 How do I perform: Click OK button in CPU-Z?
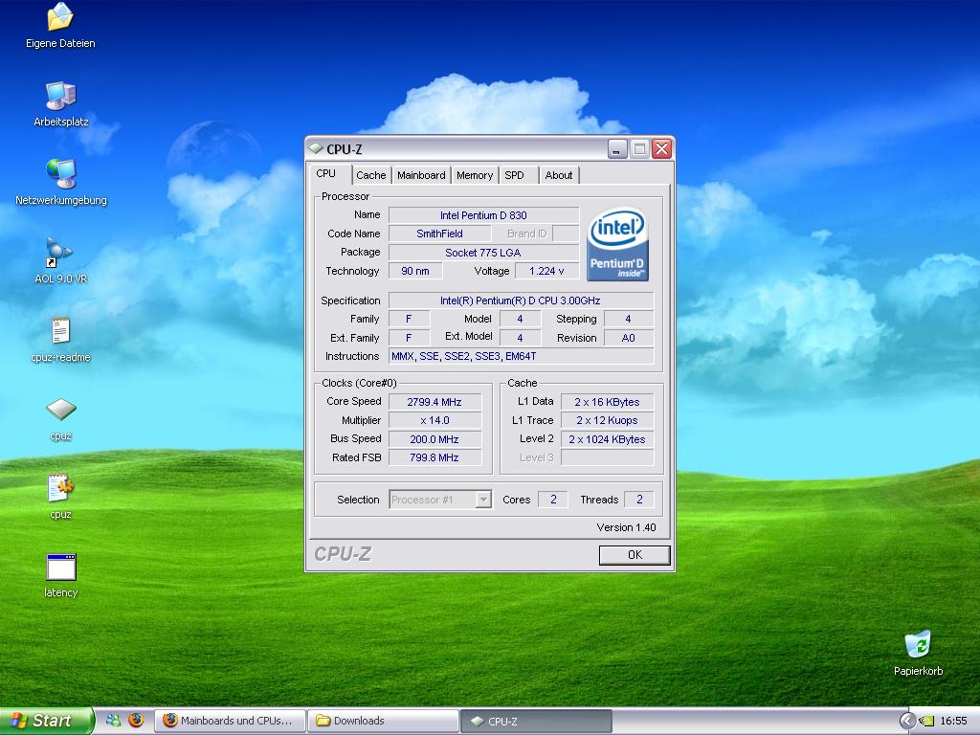(x=635, y=554)
